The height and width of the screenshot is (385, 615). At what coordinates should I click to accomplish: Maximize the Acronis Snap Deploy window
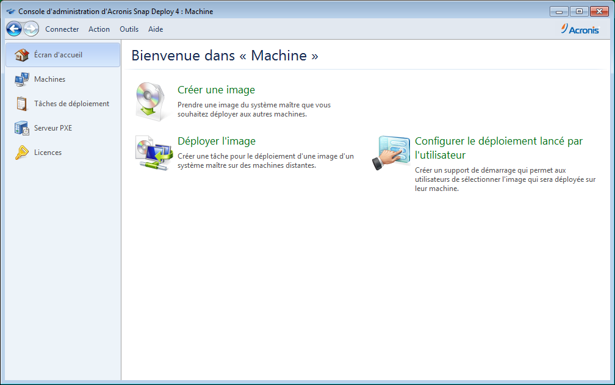click(x=579, y=11)
